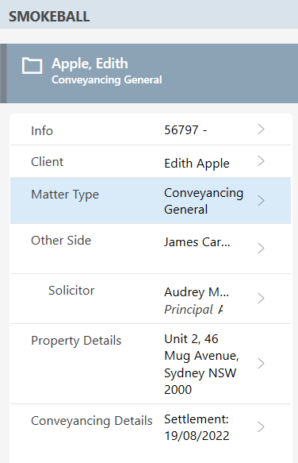The height and width of the screenshot is (463, 298).
Task: Click the folder icon beside Apple, Edith
Action: tap(32, 66)
